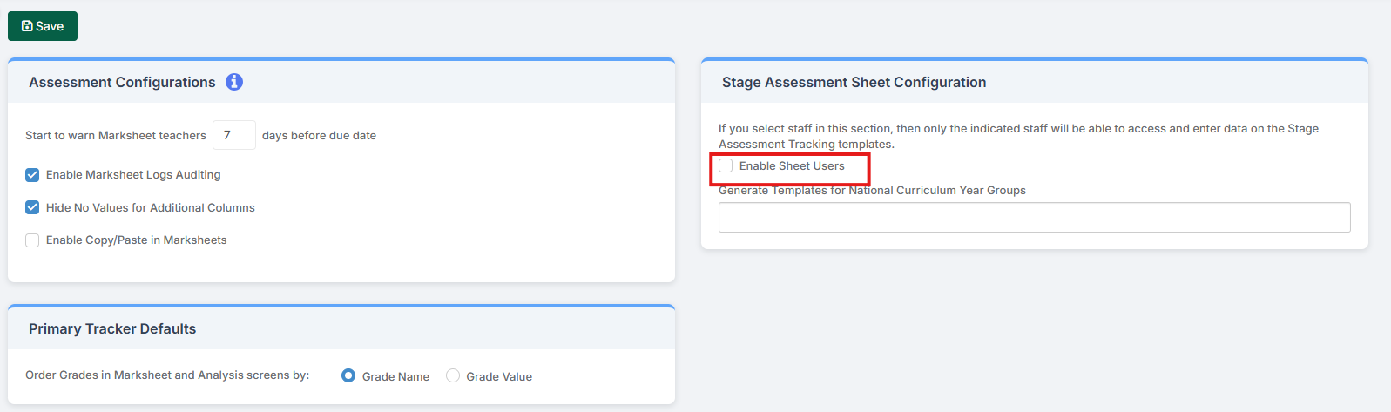
Task: Click the 'Hide No Values for Additional Columns' text
Action: coord(151,207)
